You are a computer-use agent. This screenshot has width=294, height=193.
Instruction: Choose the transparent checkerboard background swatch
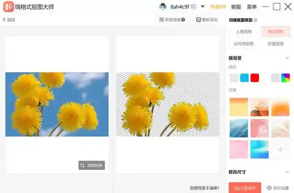(234, 78)
